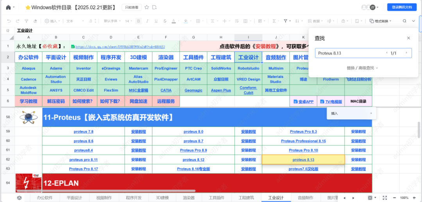The image size is (422, 202).
Task: Open the font size 14 dropdown
Action: click(129, 21)
